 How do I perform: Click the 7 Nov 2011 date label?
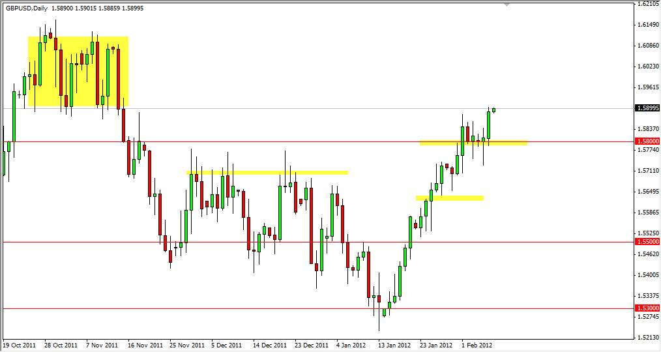tap(102, 345)
